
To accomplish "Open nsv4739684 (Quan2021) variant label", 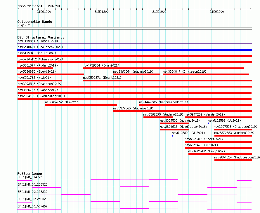I will click(x=101, y=65).
